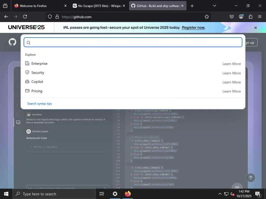Click the Copilot face icon
This screenshot has width=266, height=199.
coord(27,82)
